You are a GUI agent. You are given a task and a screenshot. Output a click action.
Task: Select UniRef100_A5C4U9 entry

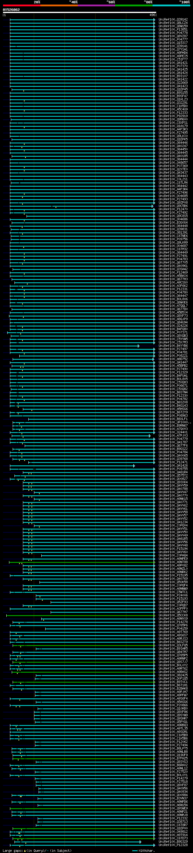tap(173, 109)
